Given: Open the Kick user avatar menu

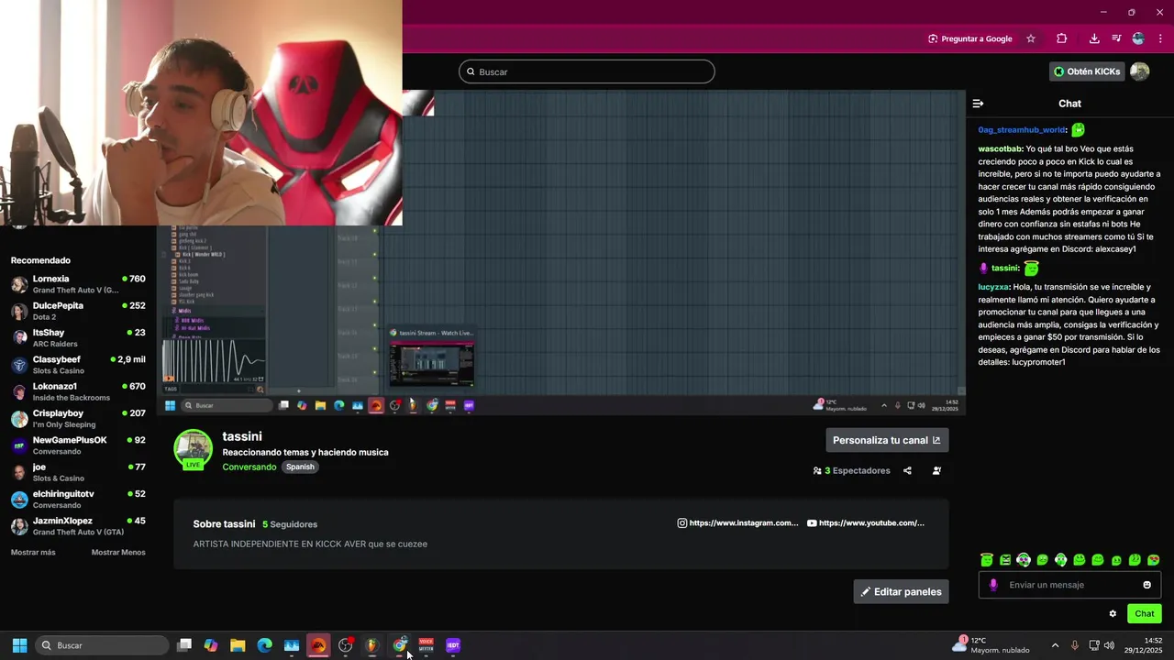Looking at the screenshot, I should (x=1140, y=71).
